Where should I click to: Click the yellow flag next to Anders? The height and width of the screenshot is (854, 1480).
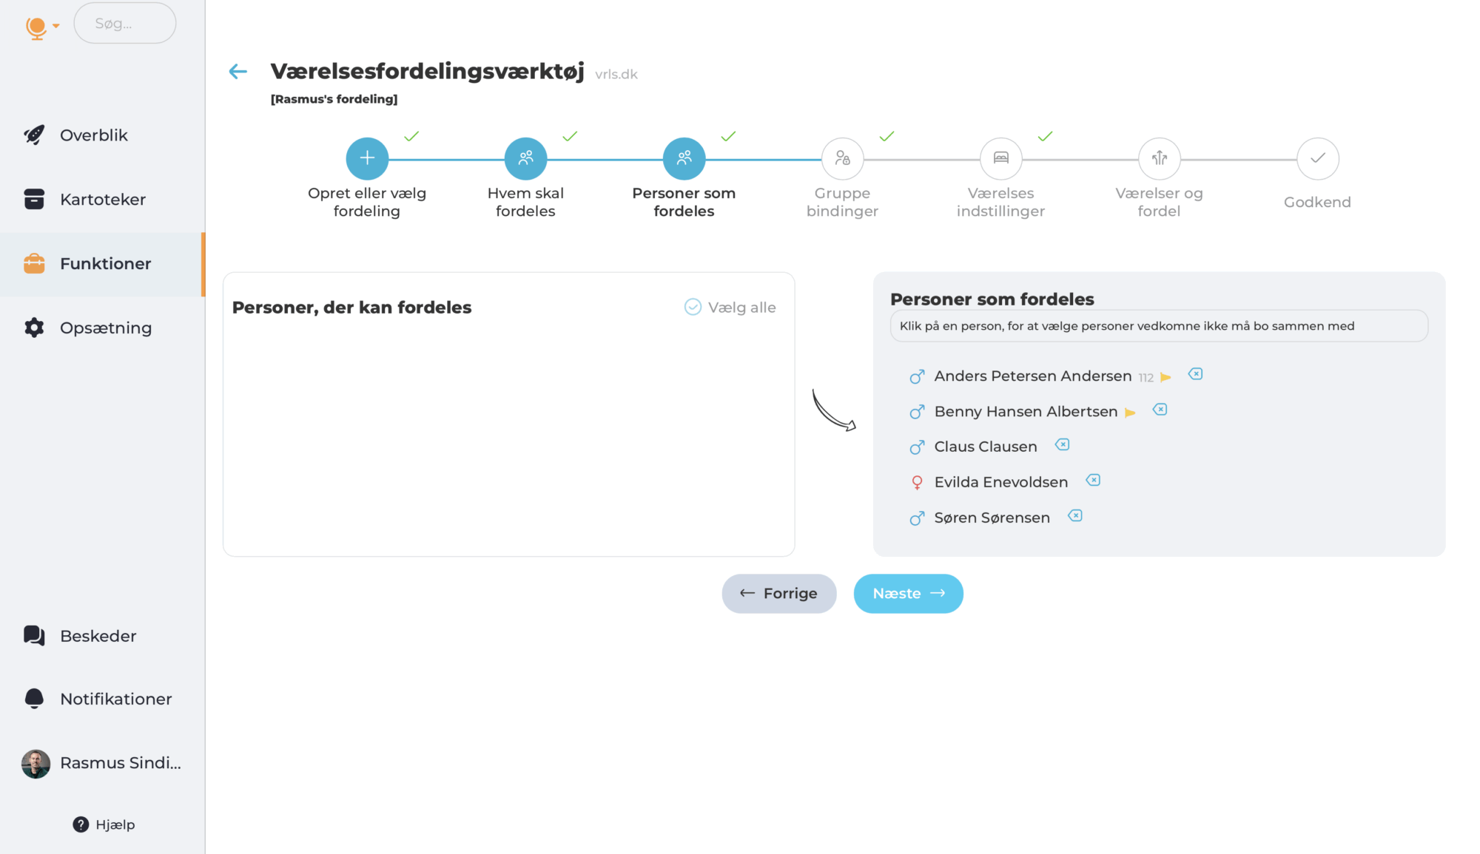[x=1165, y=377]
